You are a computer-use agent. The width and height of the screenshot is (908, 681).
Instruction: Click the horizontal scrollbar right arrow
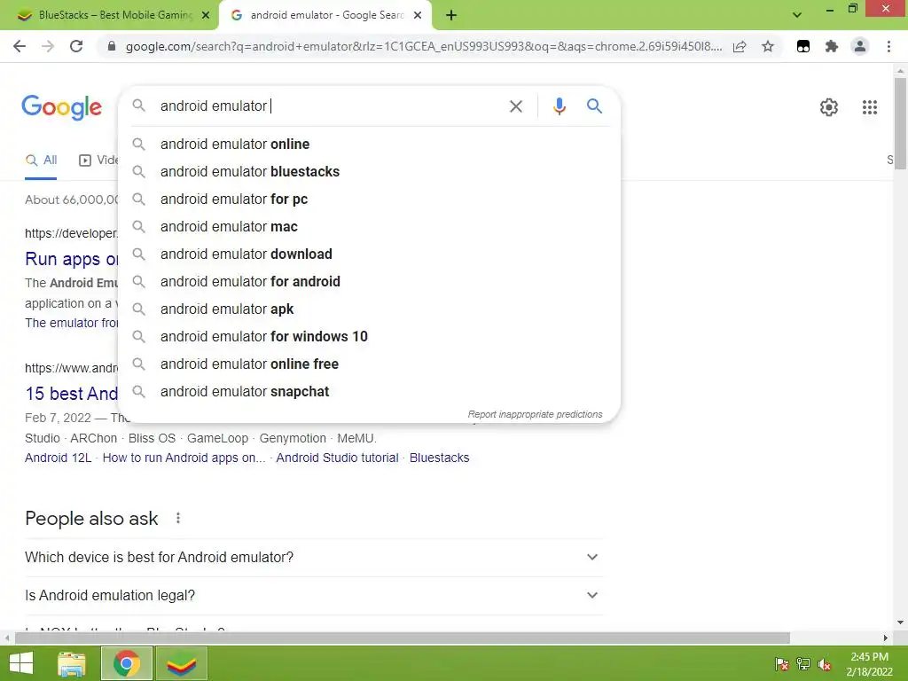point(886,638)
